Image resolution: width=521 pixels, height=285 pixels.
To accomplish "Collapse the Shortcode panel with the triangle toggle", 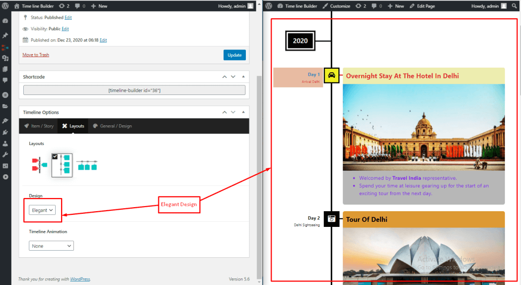I will point(243,77).
